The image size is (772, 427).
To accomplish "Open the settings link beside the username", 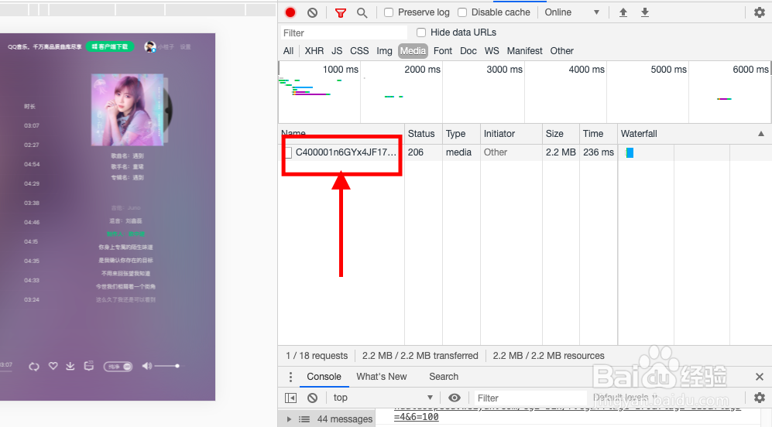I will [185, 47].
